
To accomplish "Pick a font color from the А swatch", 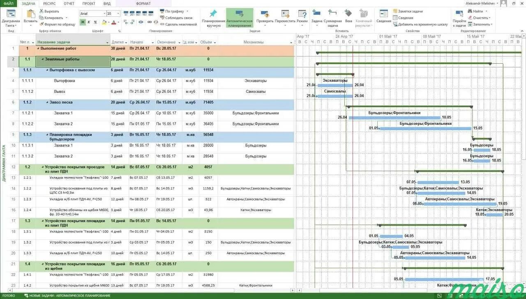I will coord(113,22).
